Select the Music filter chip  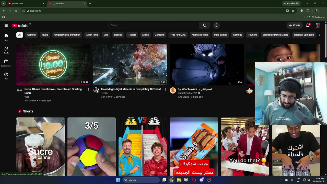(x=45, y=35)
